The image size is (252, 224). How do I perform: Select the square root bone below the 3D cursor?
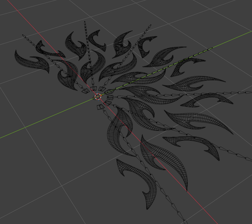[100, 107]
